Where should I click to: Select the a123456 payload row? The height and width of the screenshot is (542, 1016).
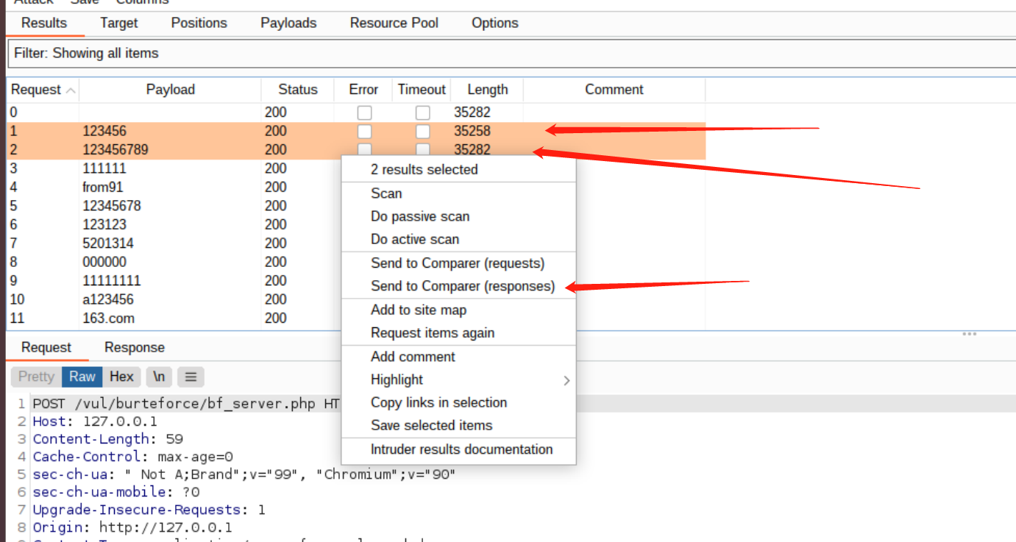point(174,299)
